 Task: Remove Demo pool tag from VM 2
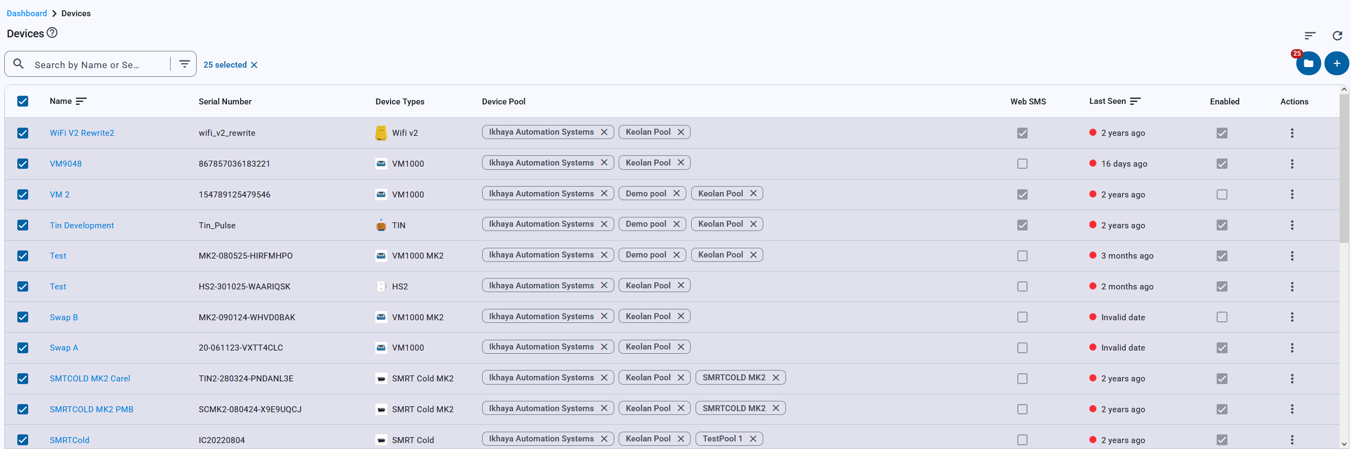pos(677,194)
